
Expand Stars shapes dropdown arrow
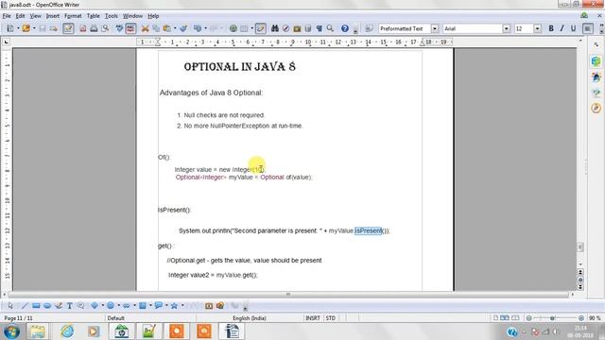tap(182, 306)
